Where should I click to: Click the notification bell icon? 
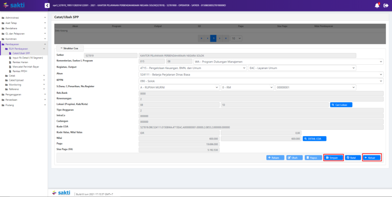tap(377, 5)
